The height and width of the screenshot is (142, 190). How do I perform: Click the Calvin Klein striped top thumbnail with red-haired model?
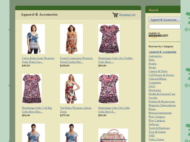(33, 39)
